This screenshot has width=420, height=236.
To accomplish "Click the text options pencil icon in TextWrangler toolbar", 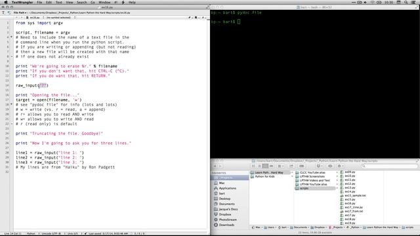I will pos(3,12).
